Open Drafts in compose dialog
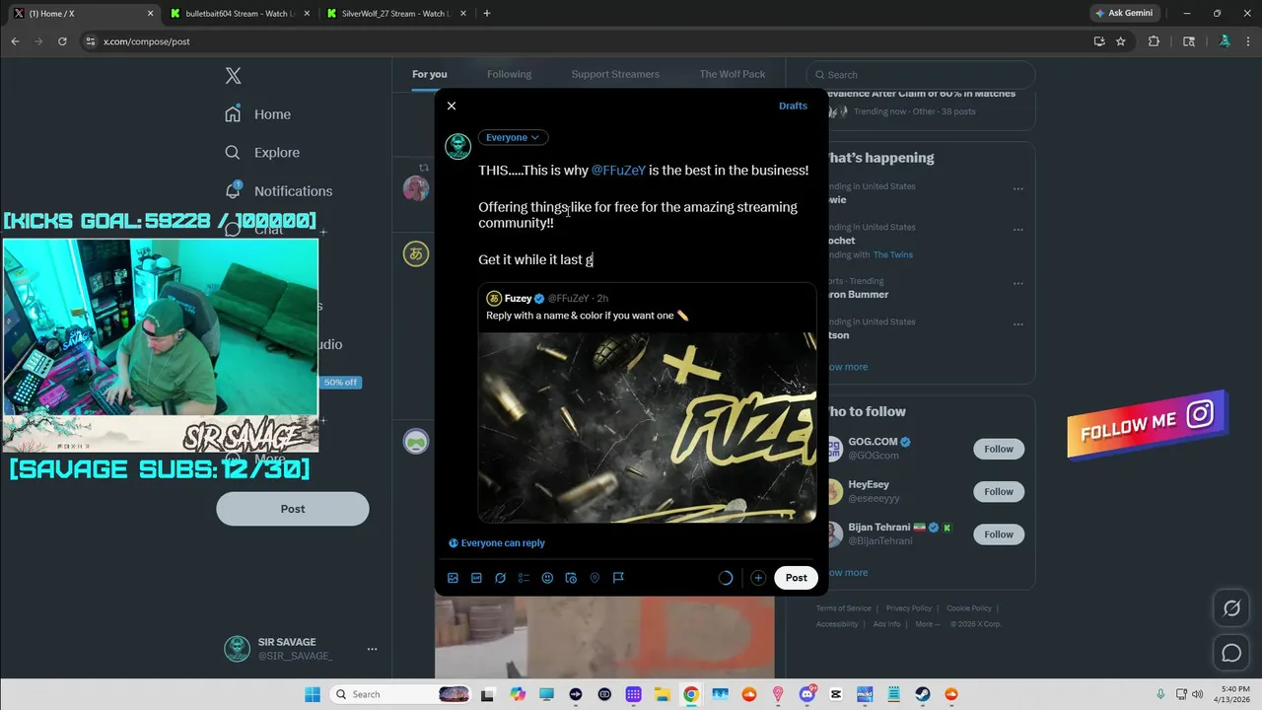 click(x=793, y=106)
